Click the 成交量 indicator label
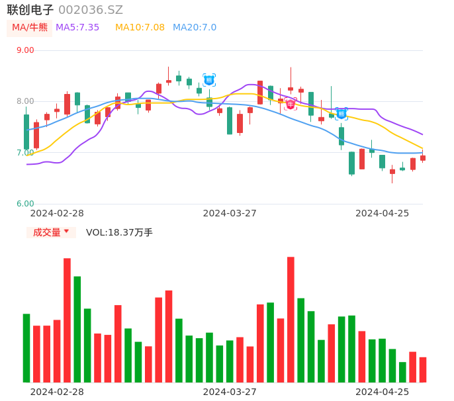Viewport: 454px width, 401px height. click(x=47, y=232)
